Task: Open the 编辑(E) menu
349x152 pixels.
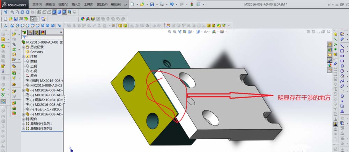Action: point(50,4)
